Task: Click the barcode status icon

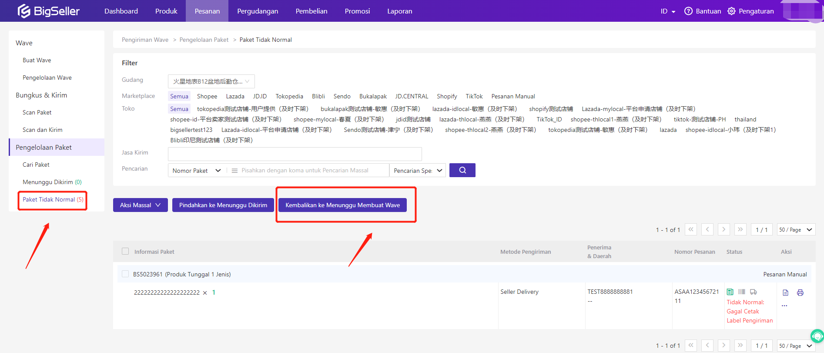Action: tap(742, 292)
